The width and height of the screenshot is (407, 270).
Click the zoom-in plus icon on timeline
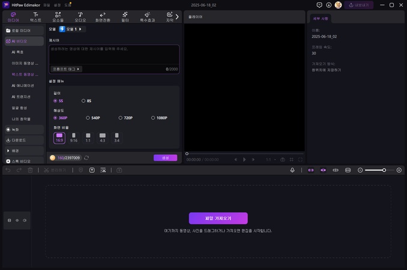pyautogui.click(x=399, y=170)
